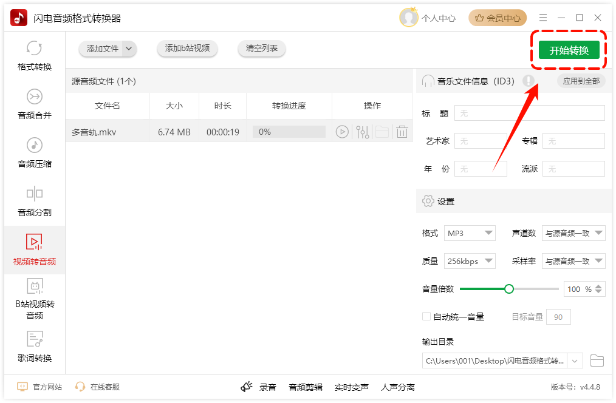This screenshot has width=616, height=403.
Task: Click 清空列表 clear list button
Action: [262, 49]
